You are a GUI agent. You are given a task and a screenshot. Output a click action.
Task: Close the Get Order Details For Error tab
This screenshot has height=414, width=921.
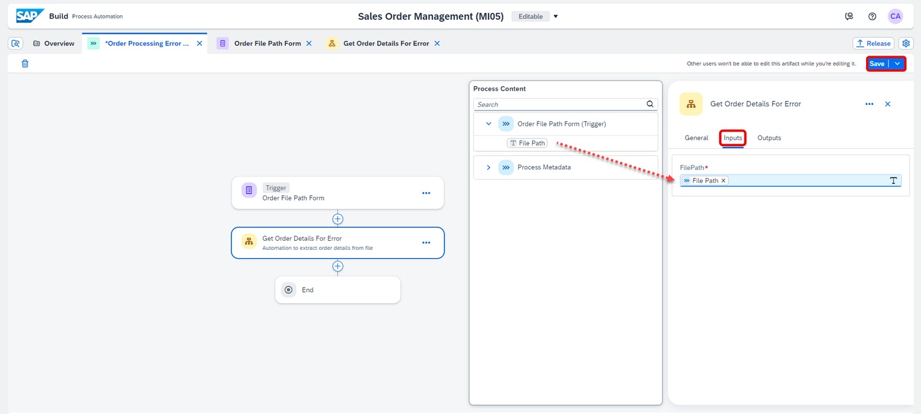[437, 43]
